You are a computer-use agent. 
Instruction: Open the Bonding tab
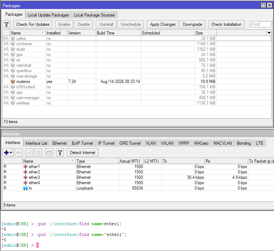(x=244, y=143)
